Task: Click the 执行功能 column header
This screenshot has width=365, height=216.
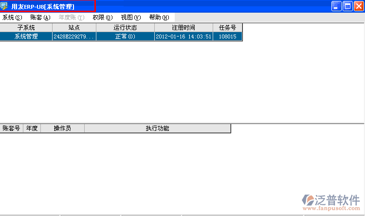Action: pyautogui.click(x=158, y=128)
